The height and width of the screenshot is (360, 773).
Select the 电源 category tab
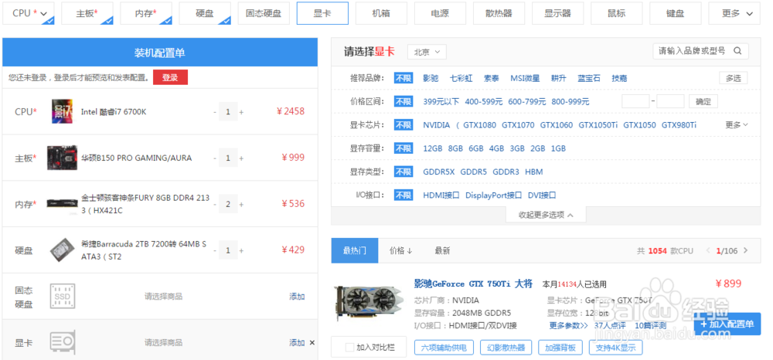440,13
